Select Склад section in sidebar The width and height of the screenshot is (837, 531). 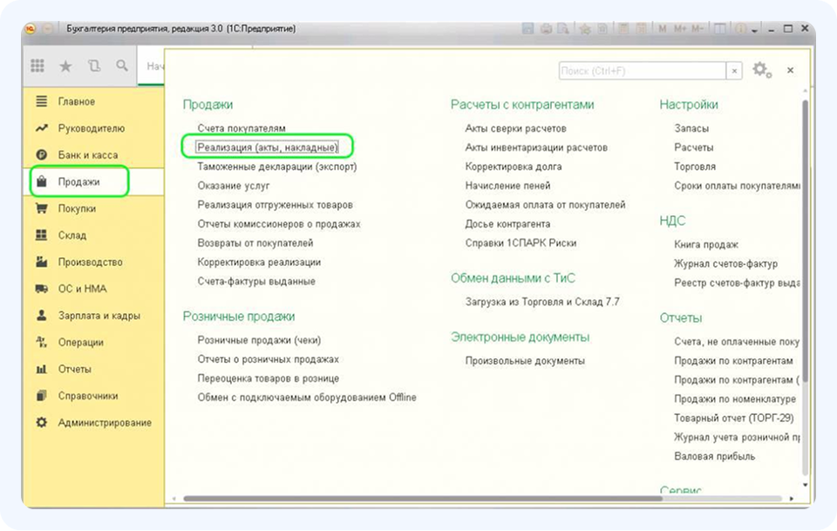(73, 235)
